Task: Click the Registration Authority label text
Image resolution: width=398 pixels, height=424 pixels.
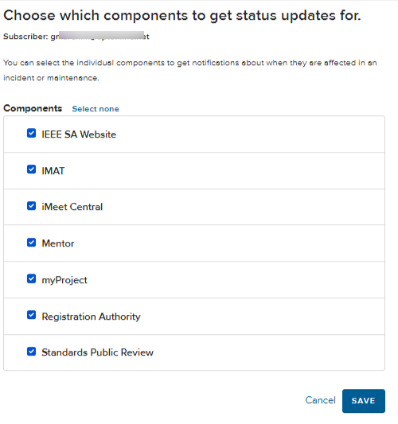Action: (92, 317)
